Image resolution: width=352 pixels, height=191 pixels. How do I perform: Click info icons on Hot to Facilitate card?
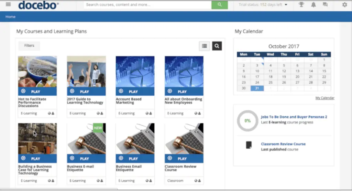[x=51, y=113]
